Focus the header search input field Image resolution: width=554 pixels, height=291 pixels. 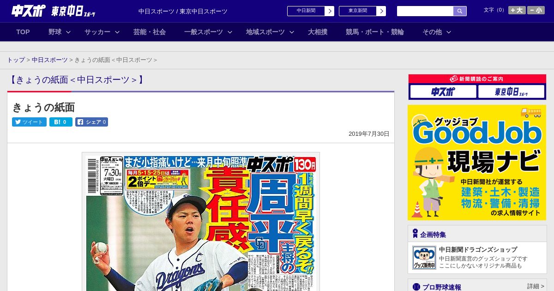click(425, 11)
